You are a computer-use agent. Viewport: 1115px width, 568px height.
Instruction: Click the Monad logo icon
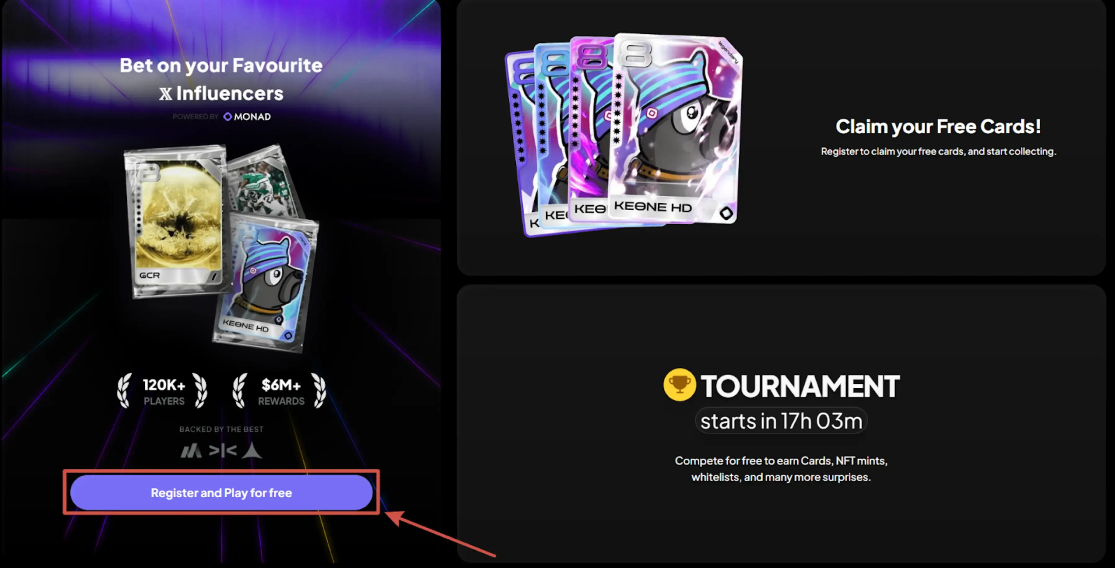pos(228,116)
